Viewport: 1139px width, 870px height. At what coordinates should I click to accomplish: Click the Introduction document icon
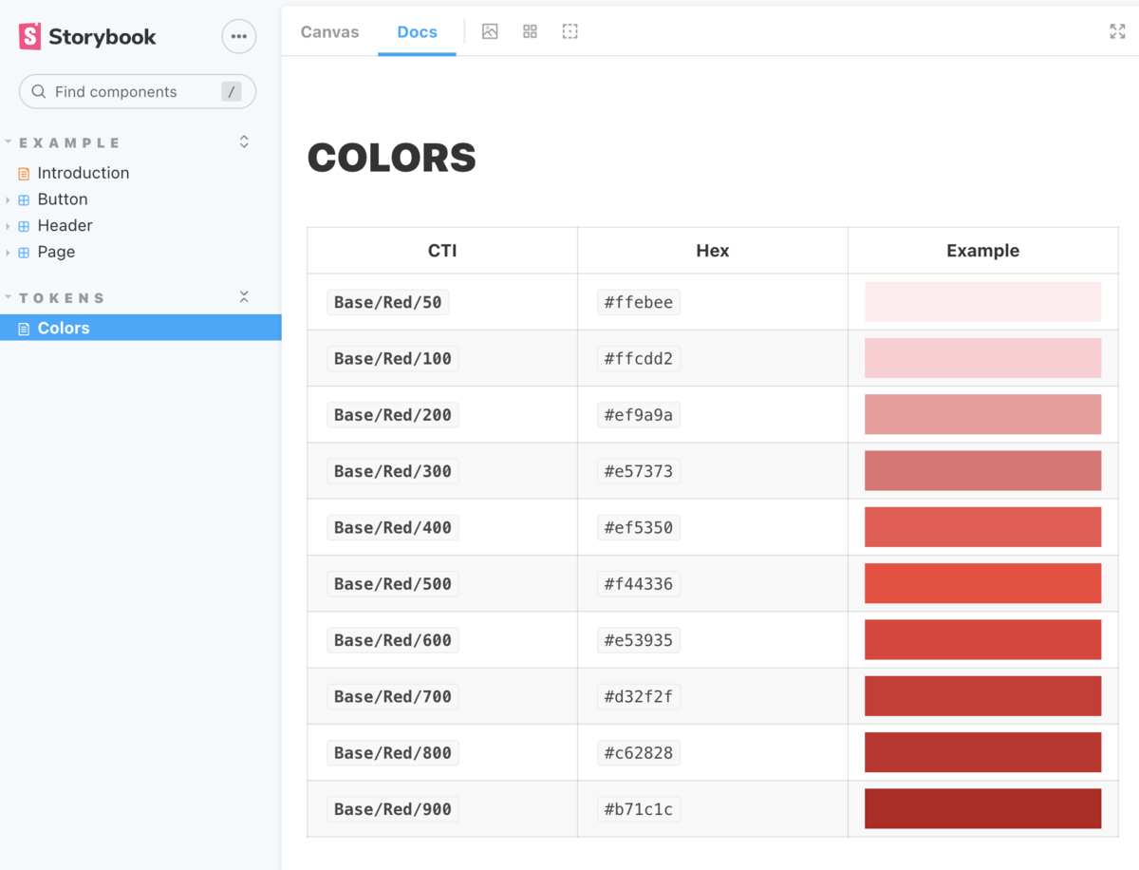click(24, 174)
